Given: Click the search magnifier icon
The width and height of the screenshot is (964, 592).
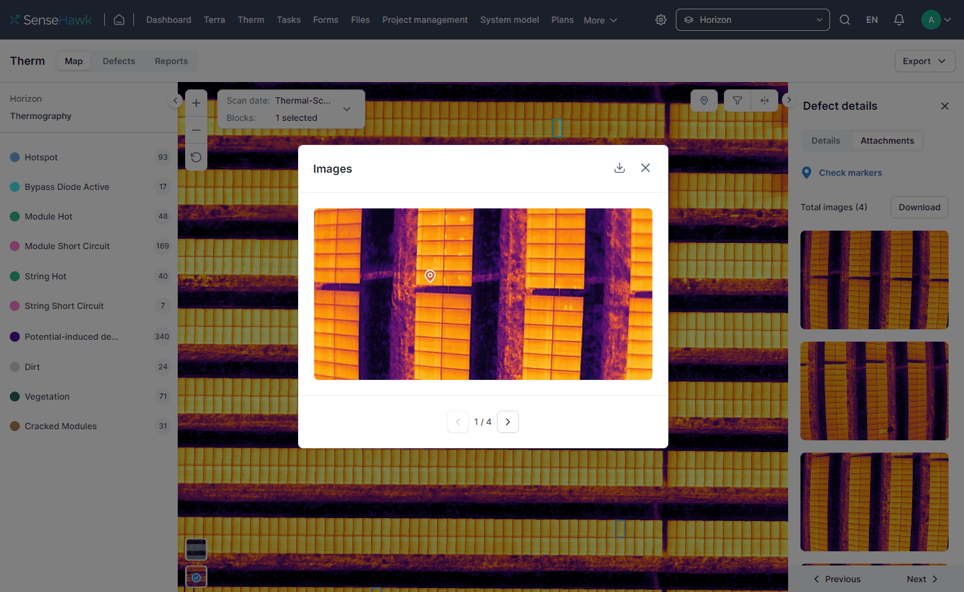Looking at the screenshot, I should [845, 20].
